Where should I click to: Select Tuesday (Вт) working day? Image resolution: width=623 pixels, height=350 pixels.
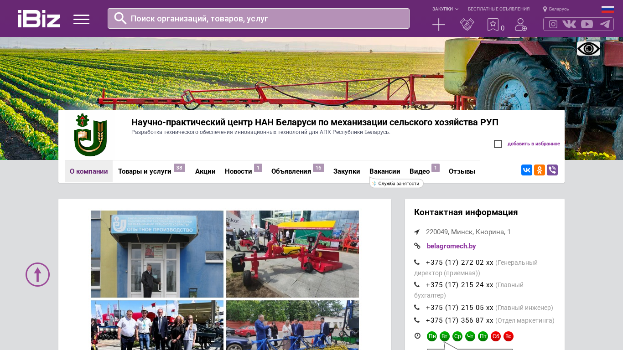445,336
